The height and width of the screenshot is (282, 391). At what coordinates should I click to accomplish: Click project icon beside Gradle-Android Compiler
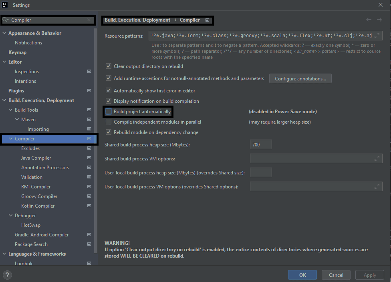[89, 234]
